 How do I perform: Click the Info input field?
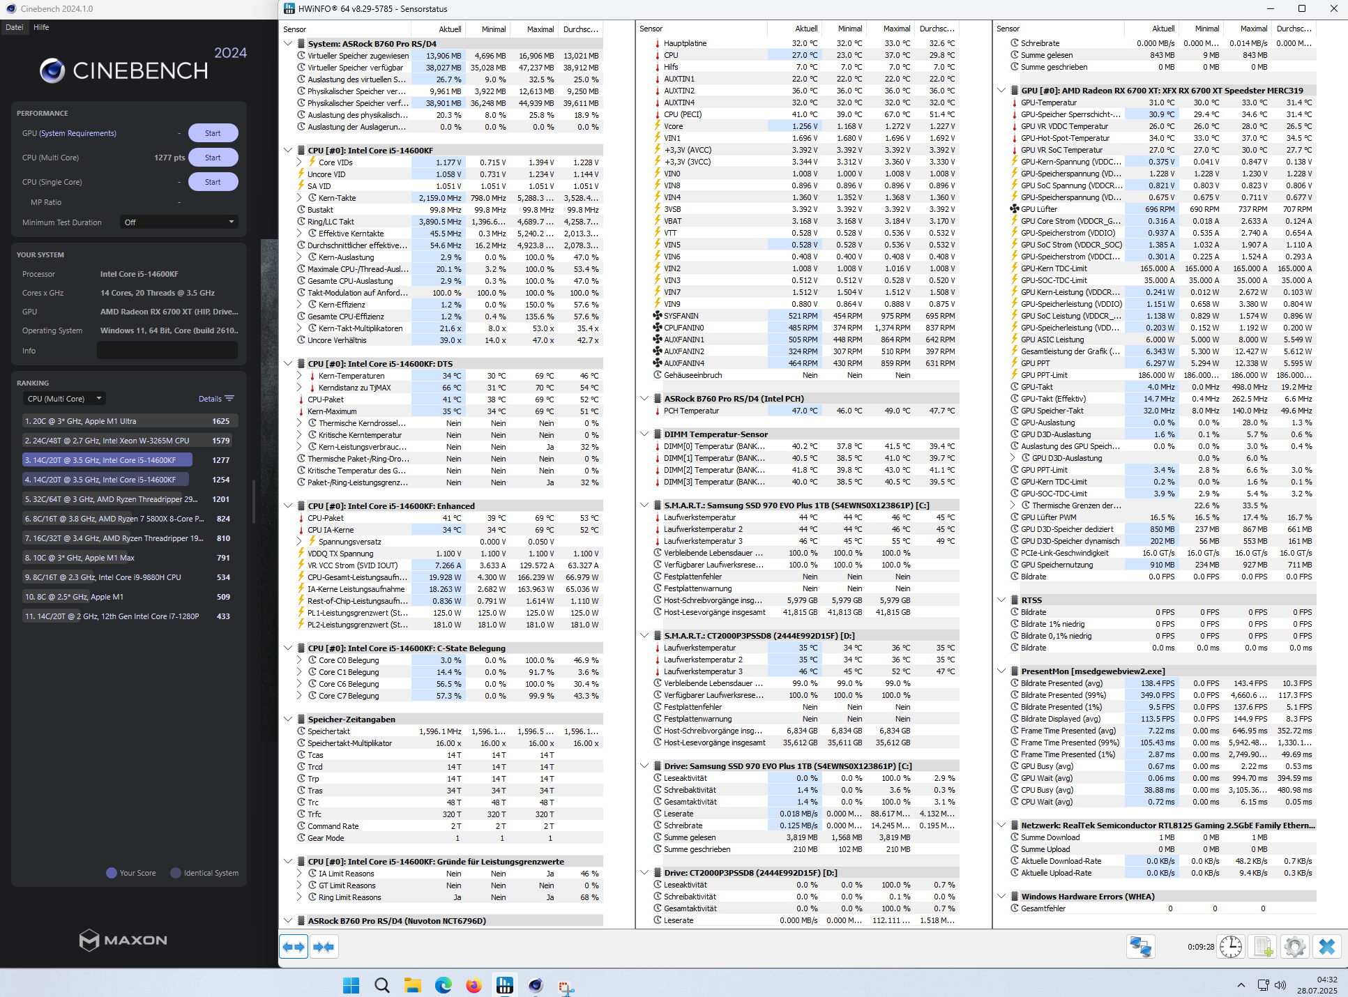167,351
